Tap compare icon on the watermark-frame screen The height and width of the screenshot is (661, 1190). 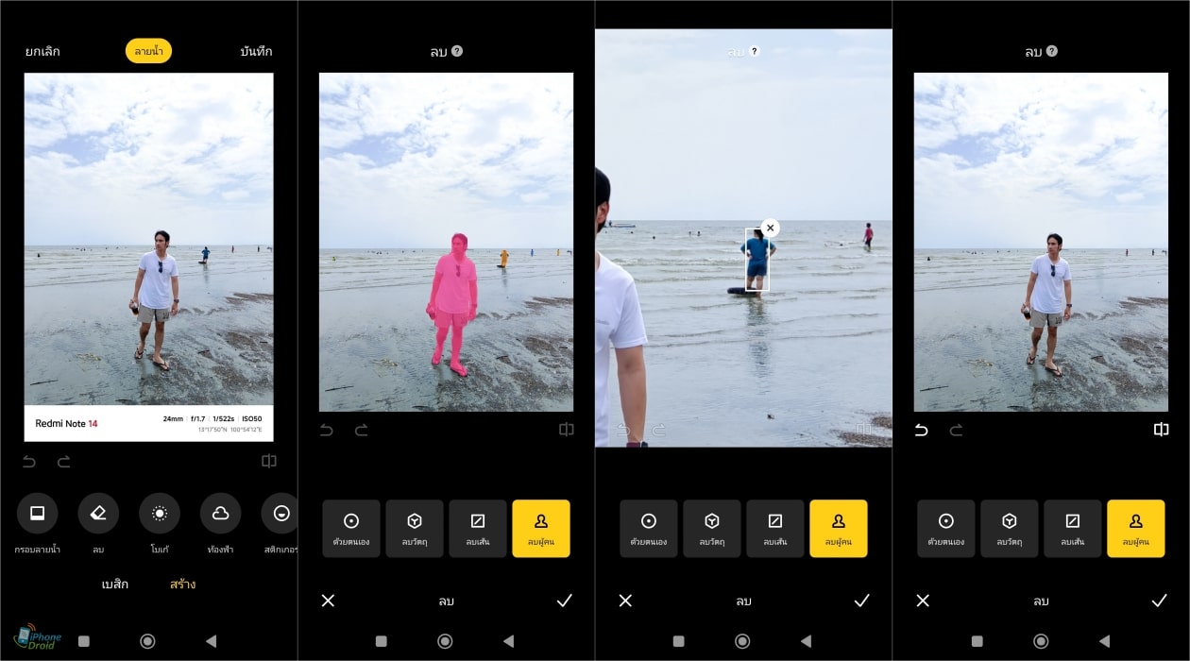tap(269, 462)
